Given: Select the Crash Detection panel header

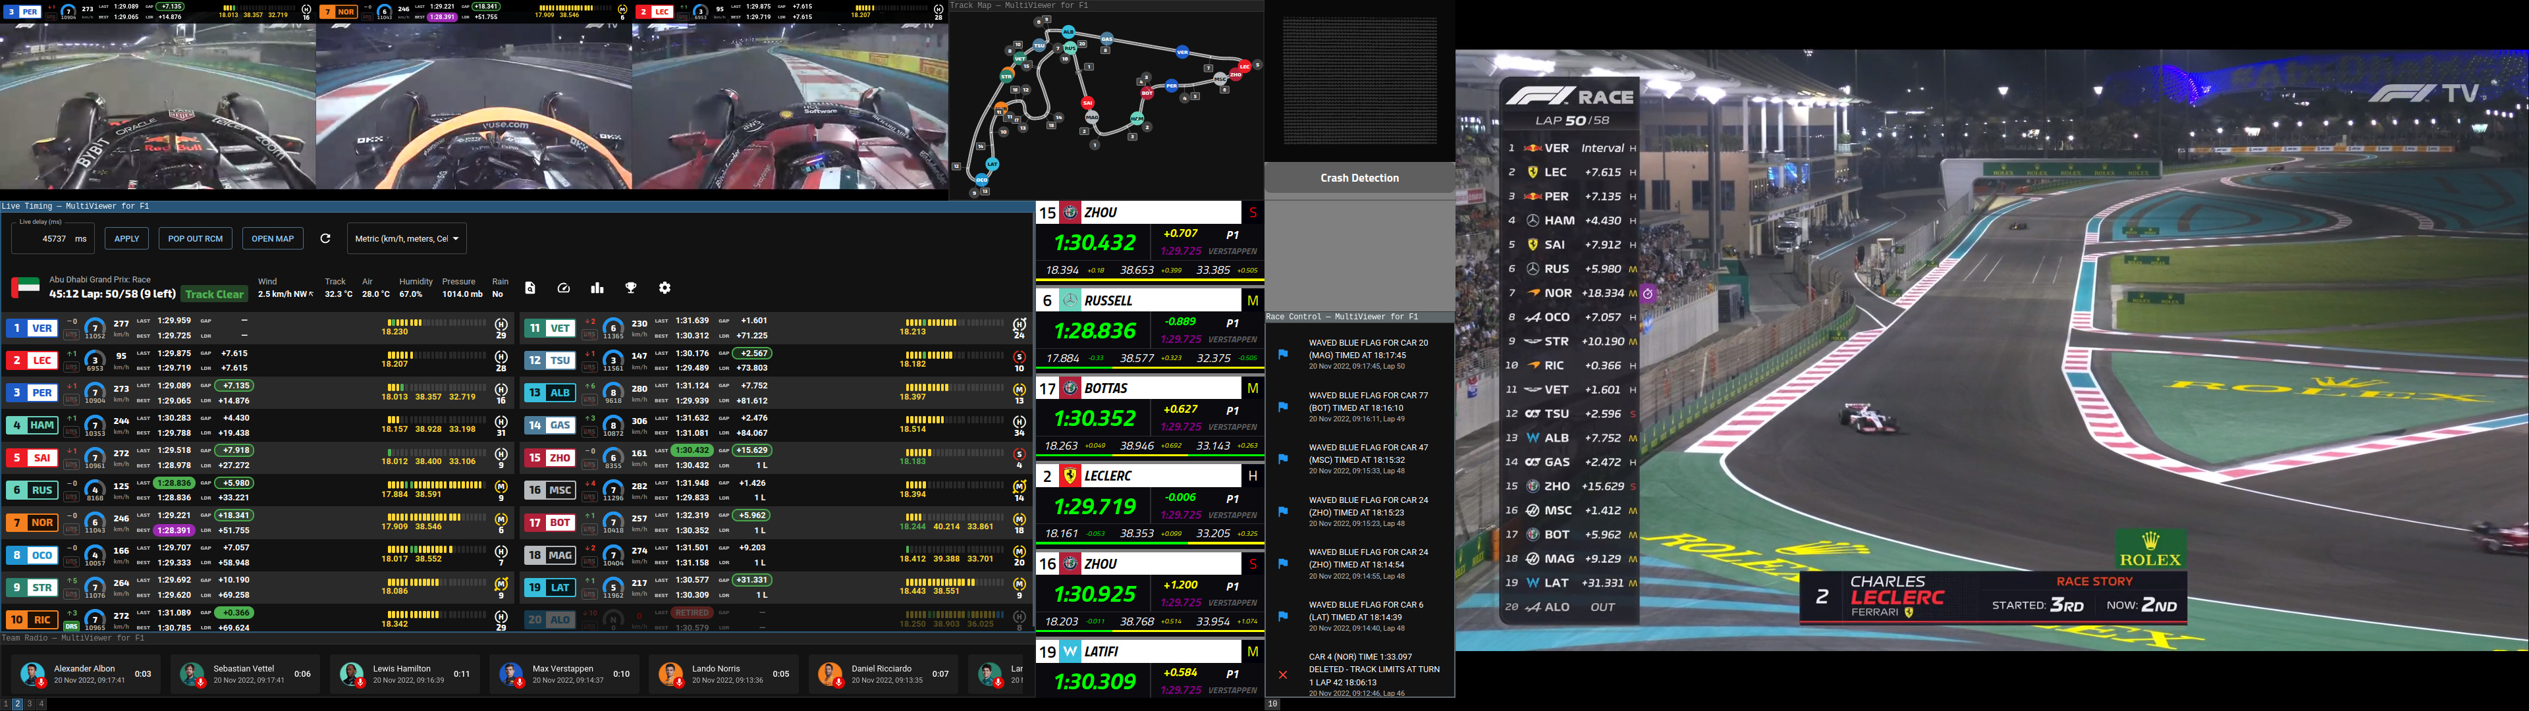Looking at the screenshot, I should coord(1359,178).
